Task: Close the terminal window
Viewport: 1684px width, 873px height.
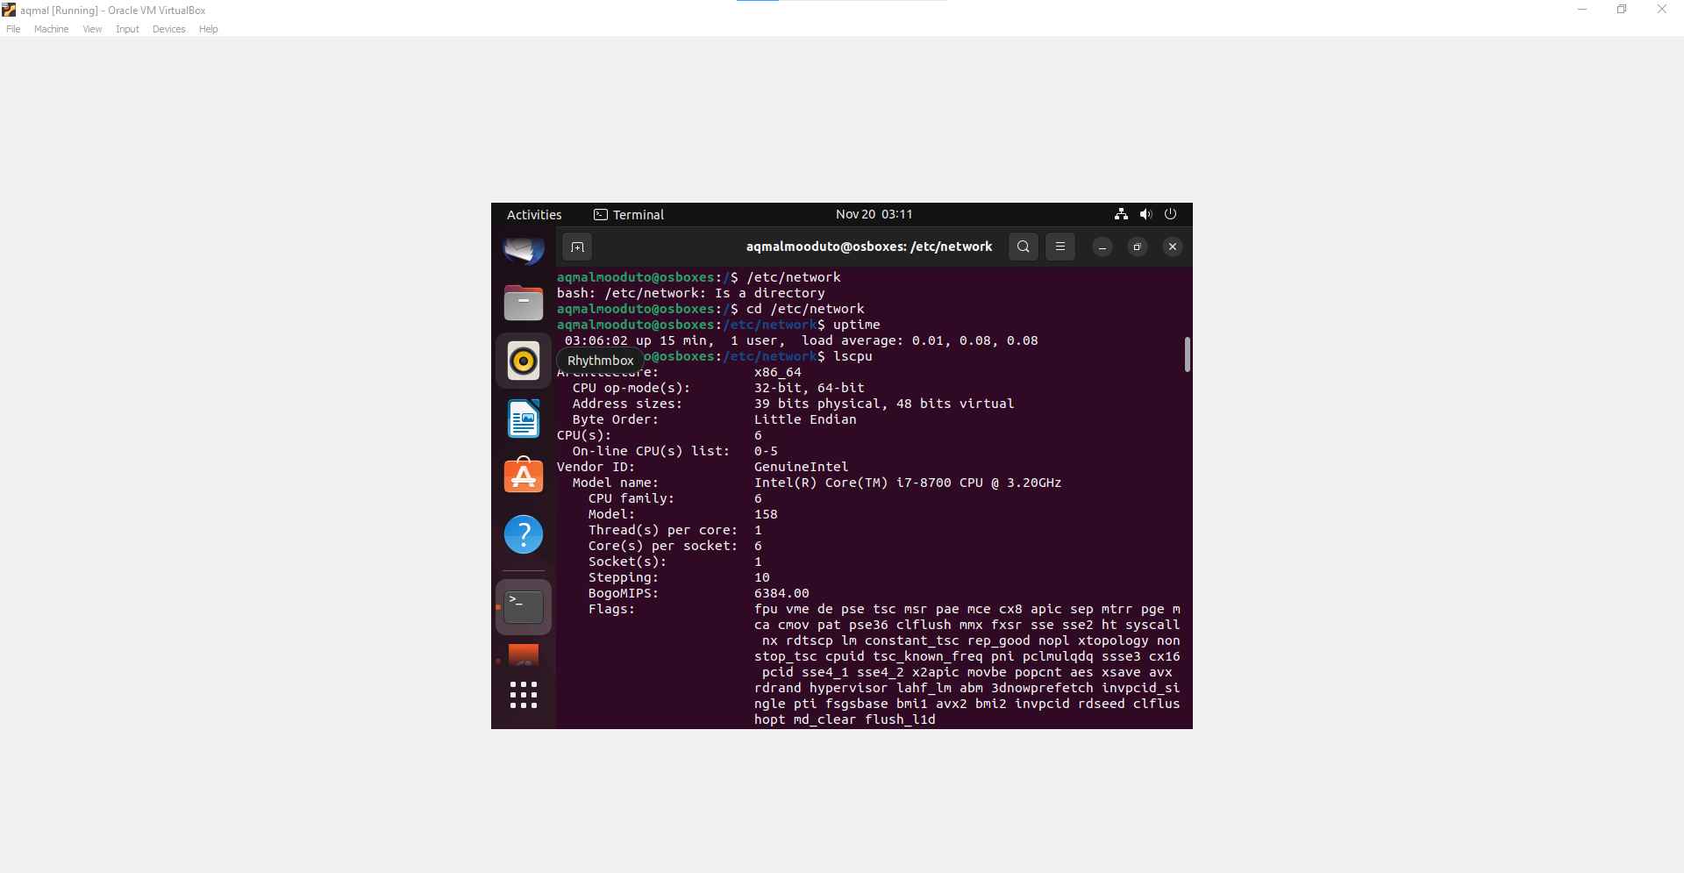Action: pyautogui.click(x=1173, y=247)
